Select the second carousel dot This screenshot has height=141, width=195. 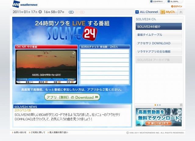tap(158, 105)
